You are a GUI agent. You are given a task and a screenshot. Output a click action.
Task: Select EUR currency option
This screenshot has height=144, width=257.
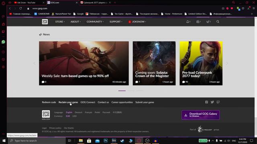click(68, 116)
